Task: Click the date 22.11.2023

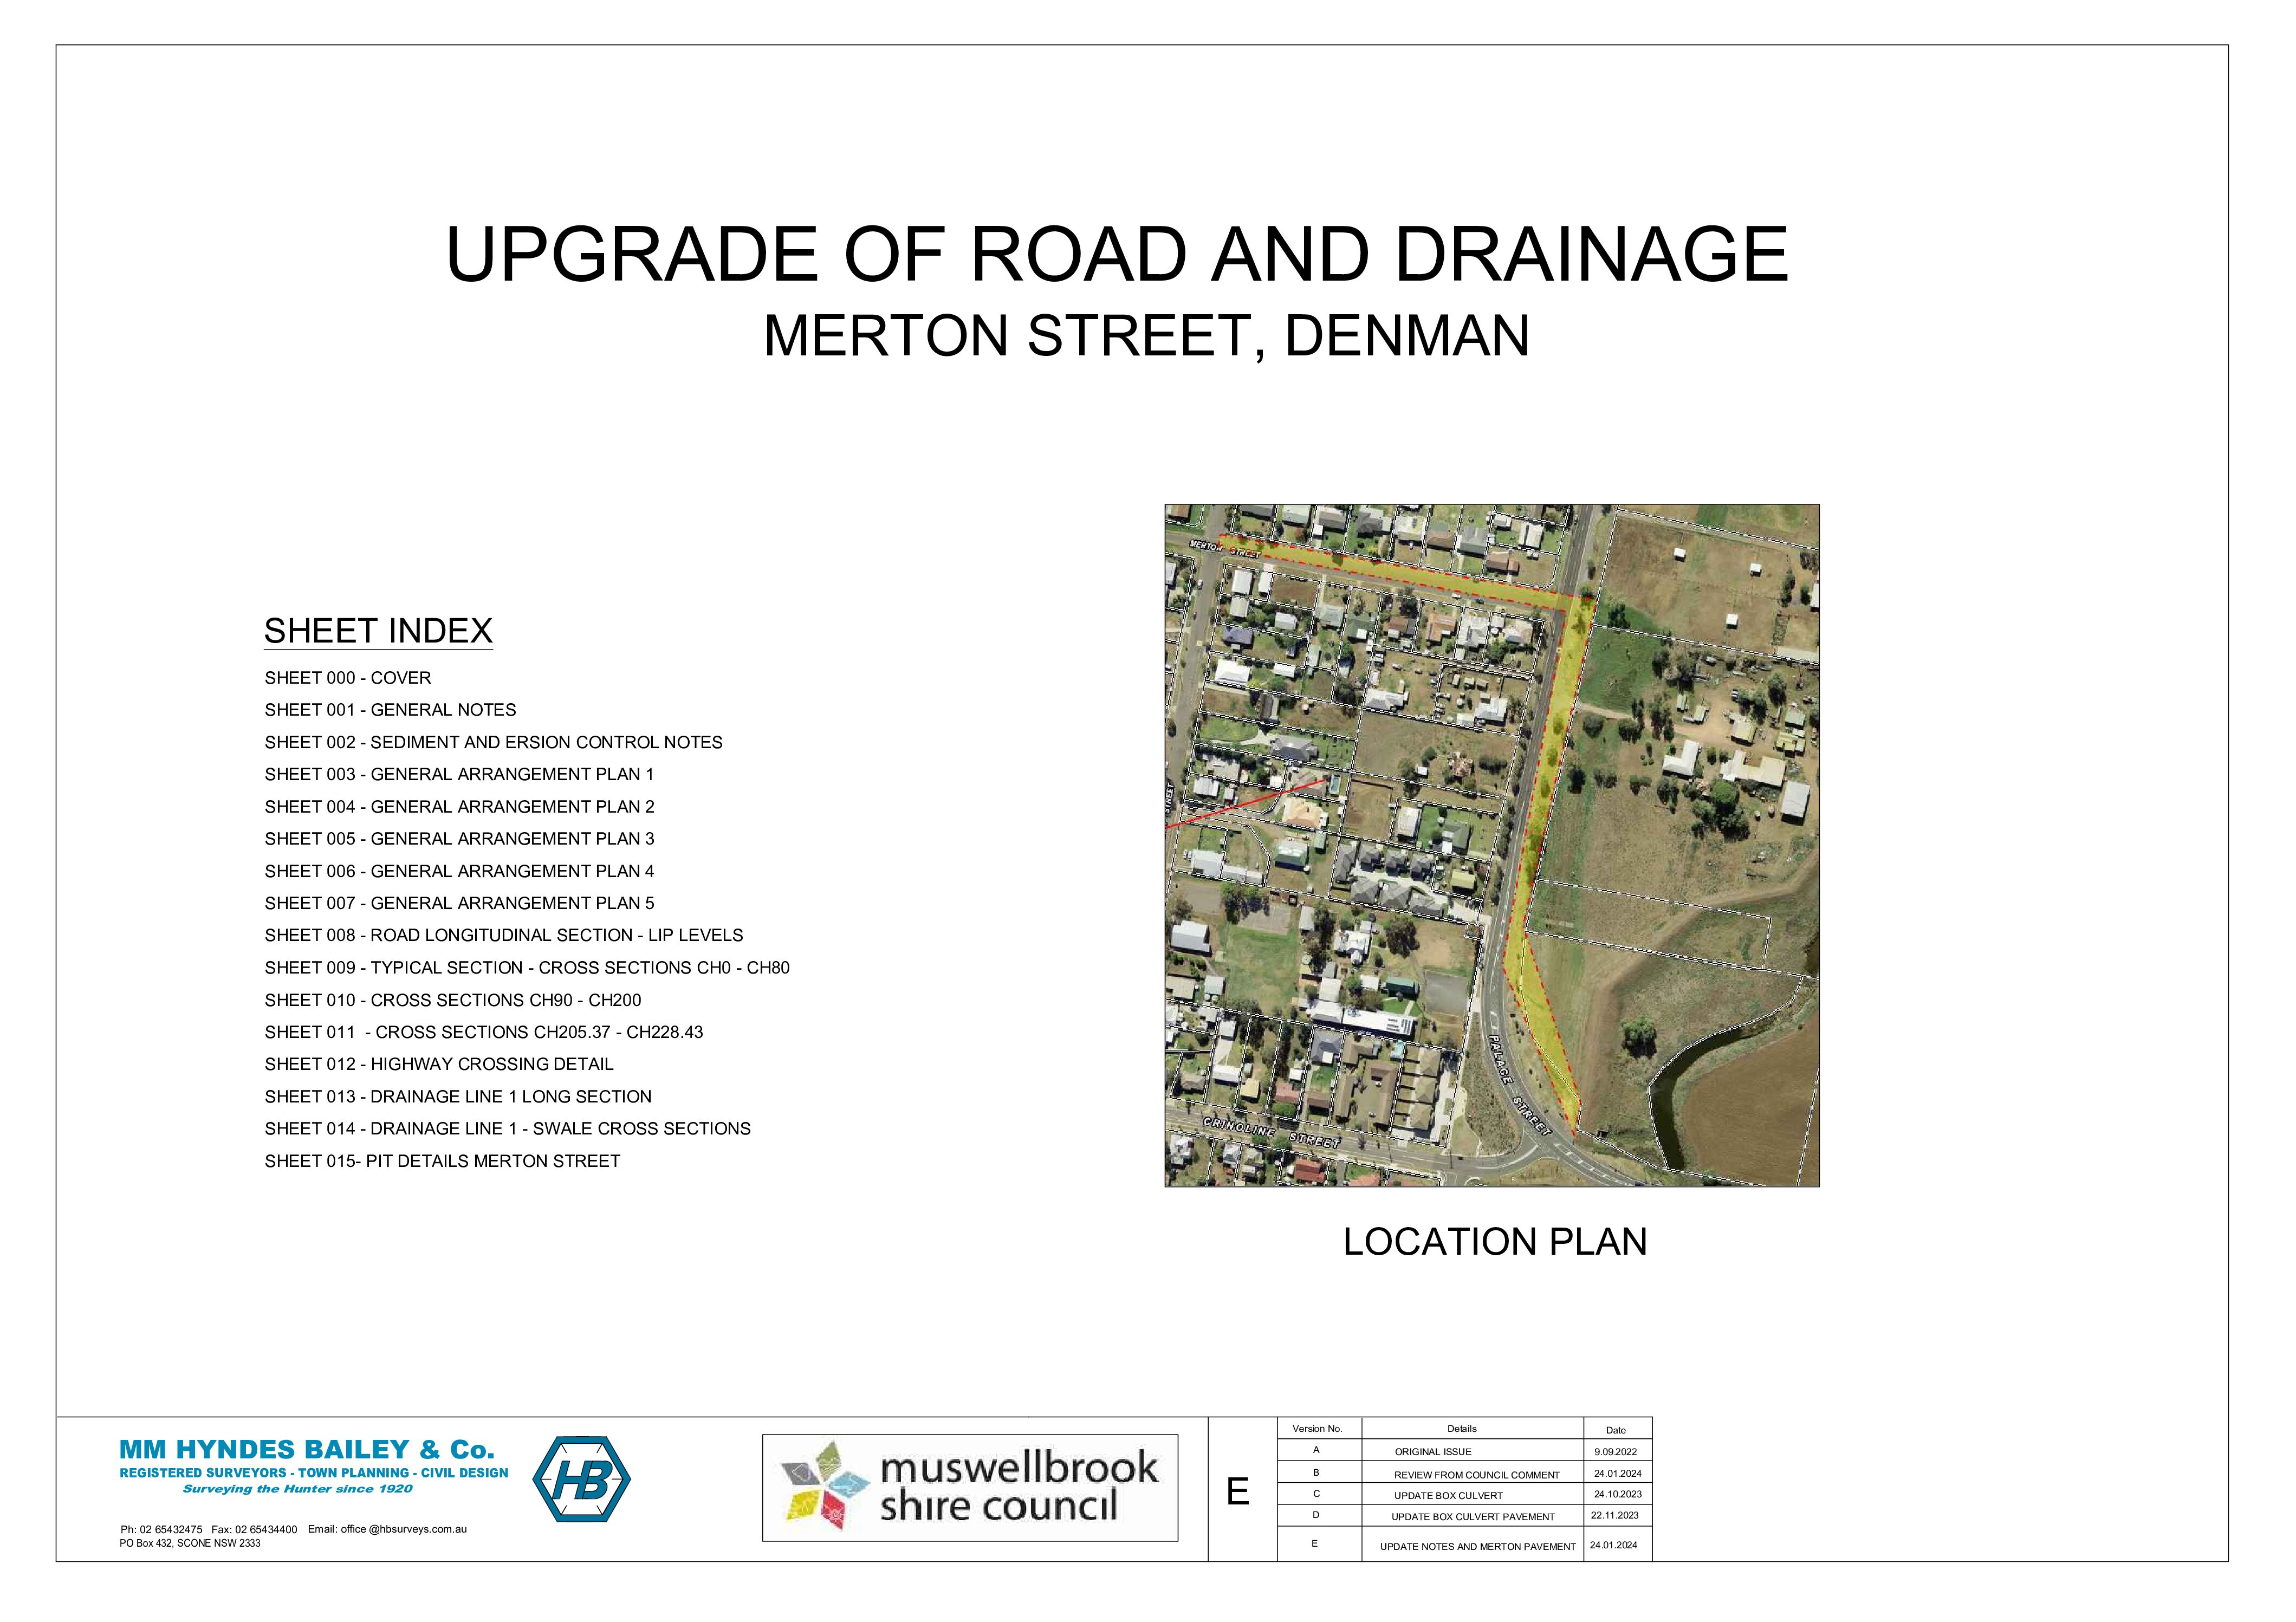Action: 1615,1515
